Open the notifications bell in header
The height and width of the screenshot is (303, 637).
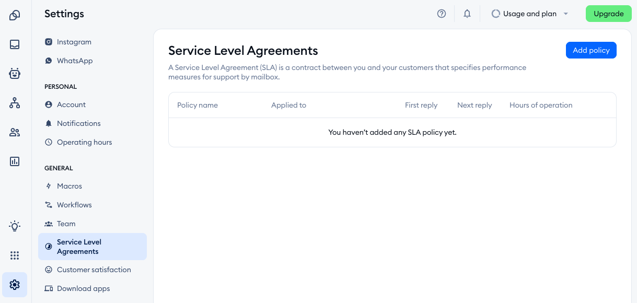coord(467,14)
